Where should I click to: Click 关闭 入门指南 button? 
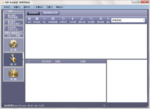[x=14, y=36]
